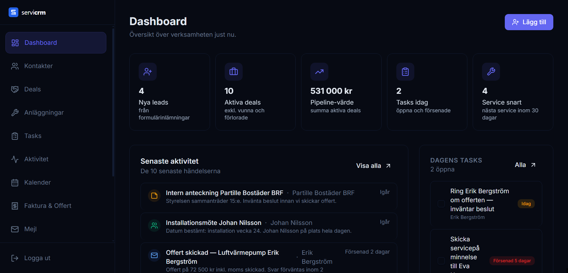Open the Aktiva deals stat card

[256, 92]
